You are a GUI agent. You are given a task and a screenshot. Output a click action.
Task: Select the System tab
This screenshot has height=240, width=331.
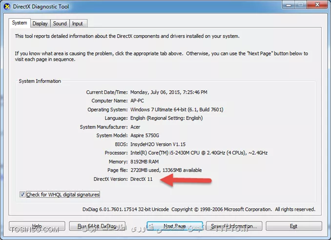(x=20, y=23)
